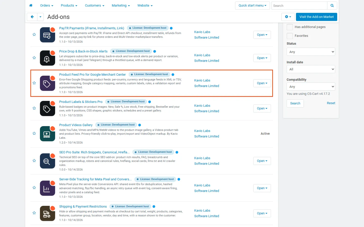Open the gear settings menu
364x227 pixels.
click(x=288, y=17)
